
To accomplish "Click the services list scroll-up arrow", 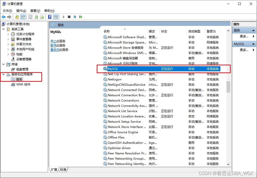I will pyautogui.click(x=228, y=31).
